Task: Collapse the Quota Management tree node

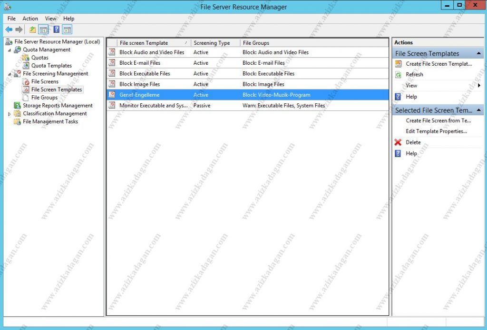Action: tap(10, 50)
